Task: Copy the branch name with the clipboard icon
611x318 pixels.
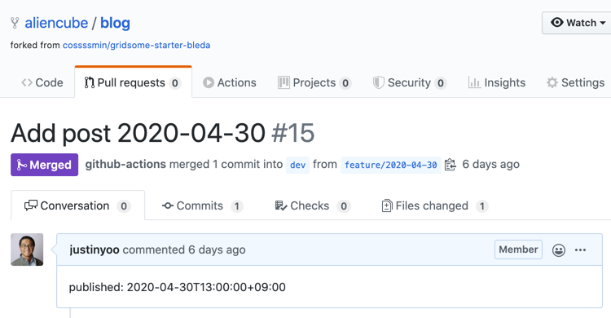Action: 450,165
